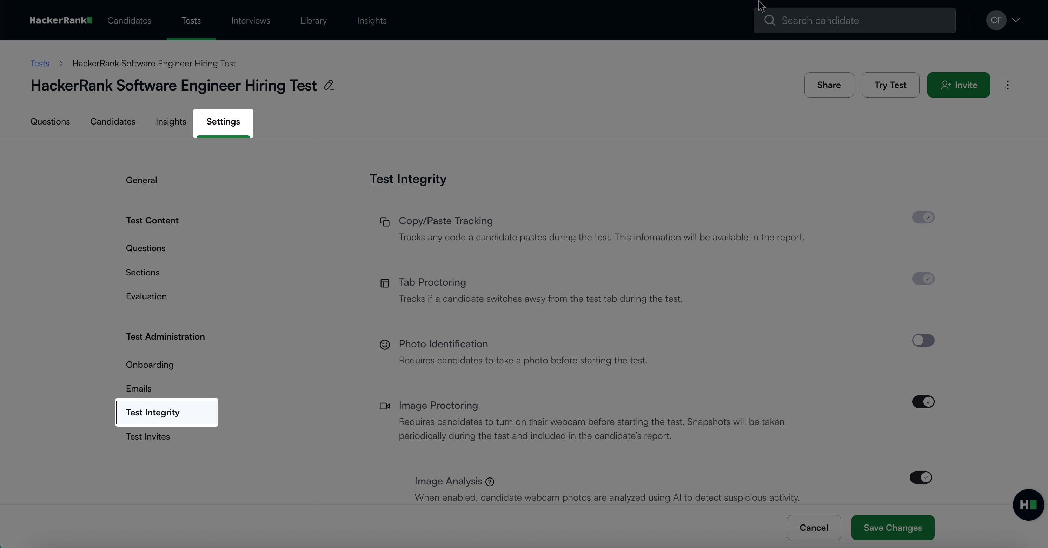The width and height of the screenshot is (1048, 548).
Task: Toggle Tab Proctoring switch
Action: click(x=923, y=279)
